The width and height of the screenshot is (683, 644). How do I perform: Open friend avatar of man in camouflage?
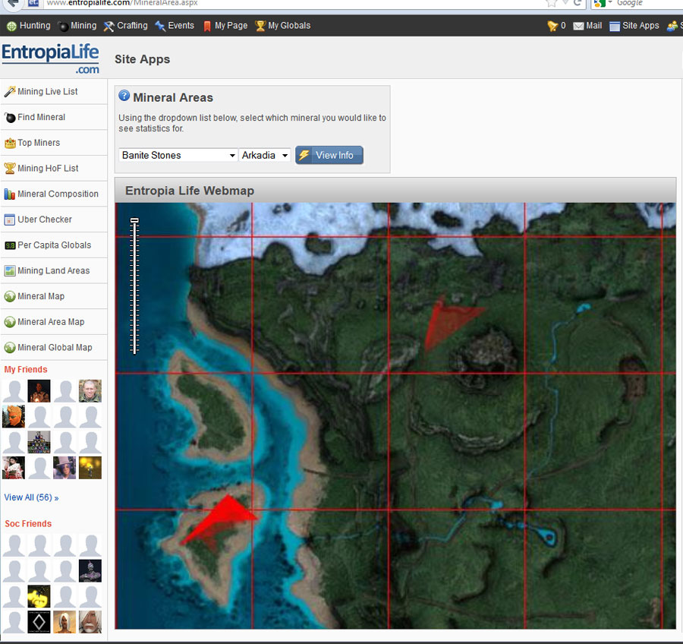[x=90, y=391]
